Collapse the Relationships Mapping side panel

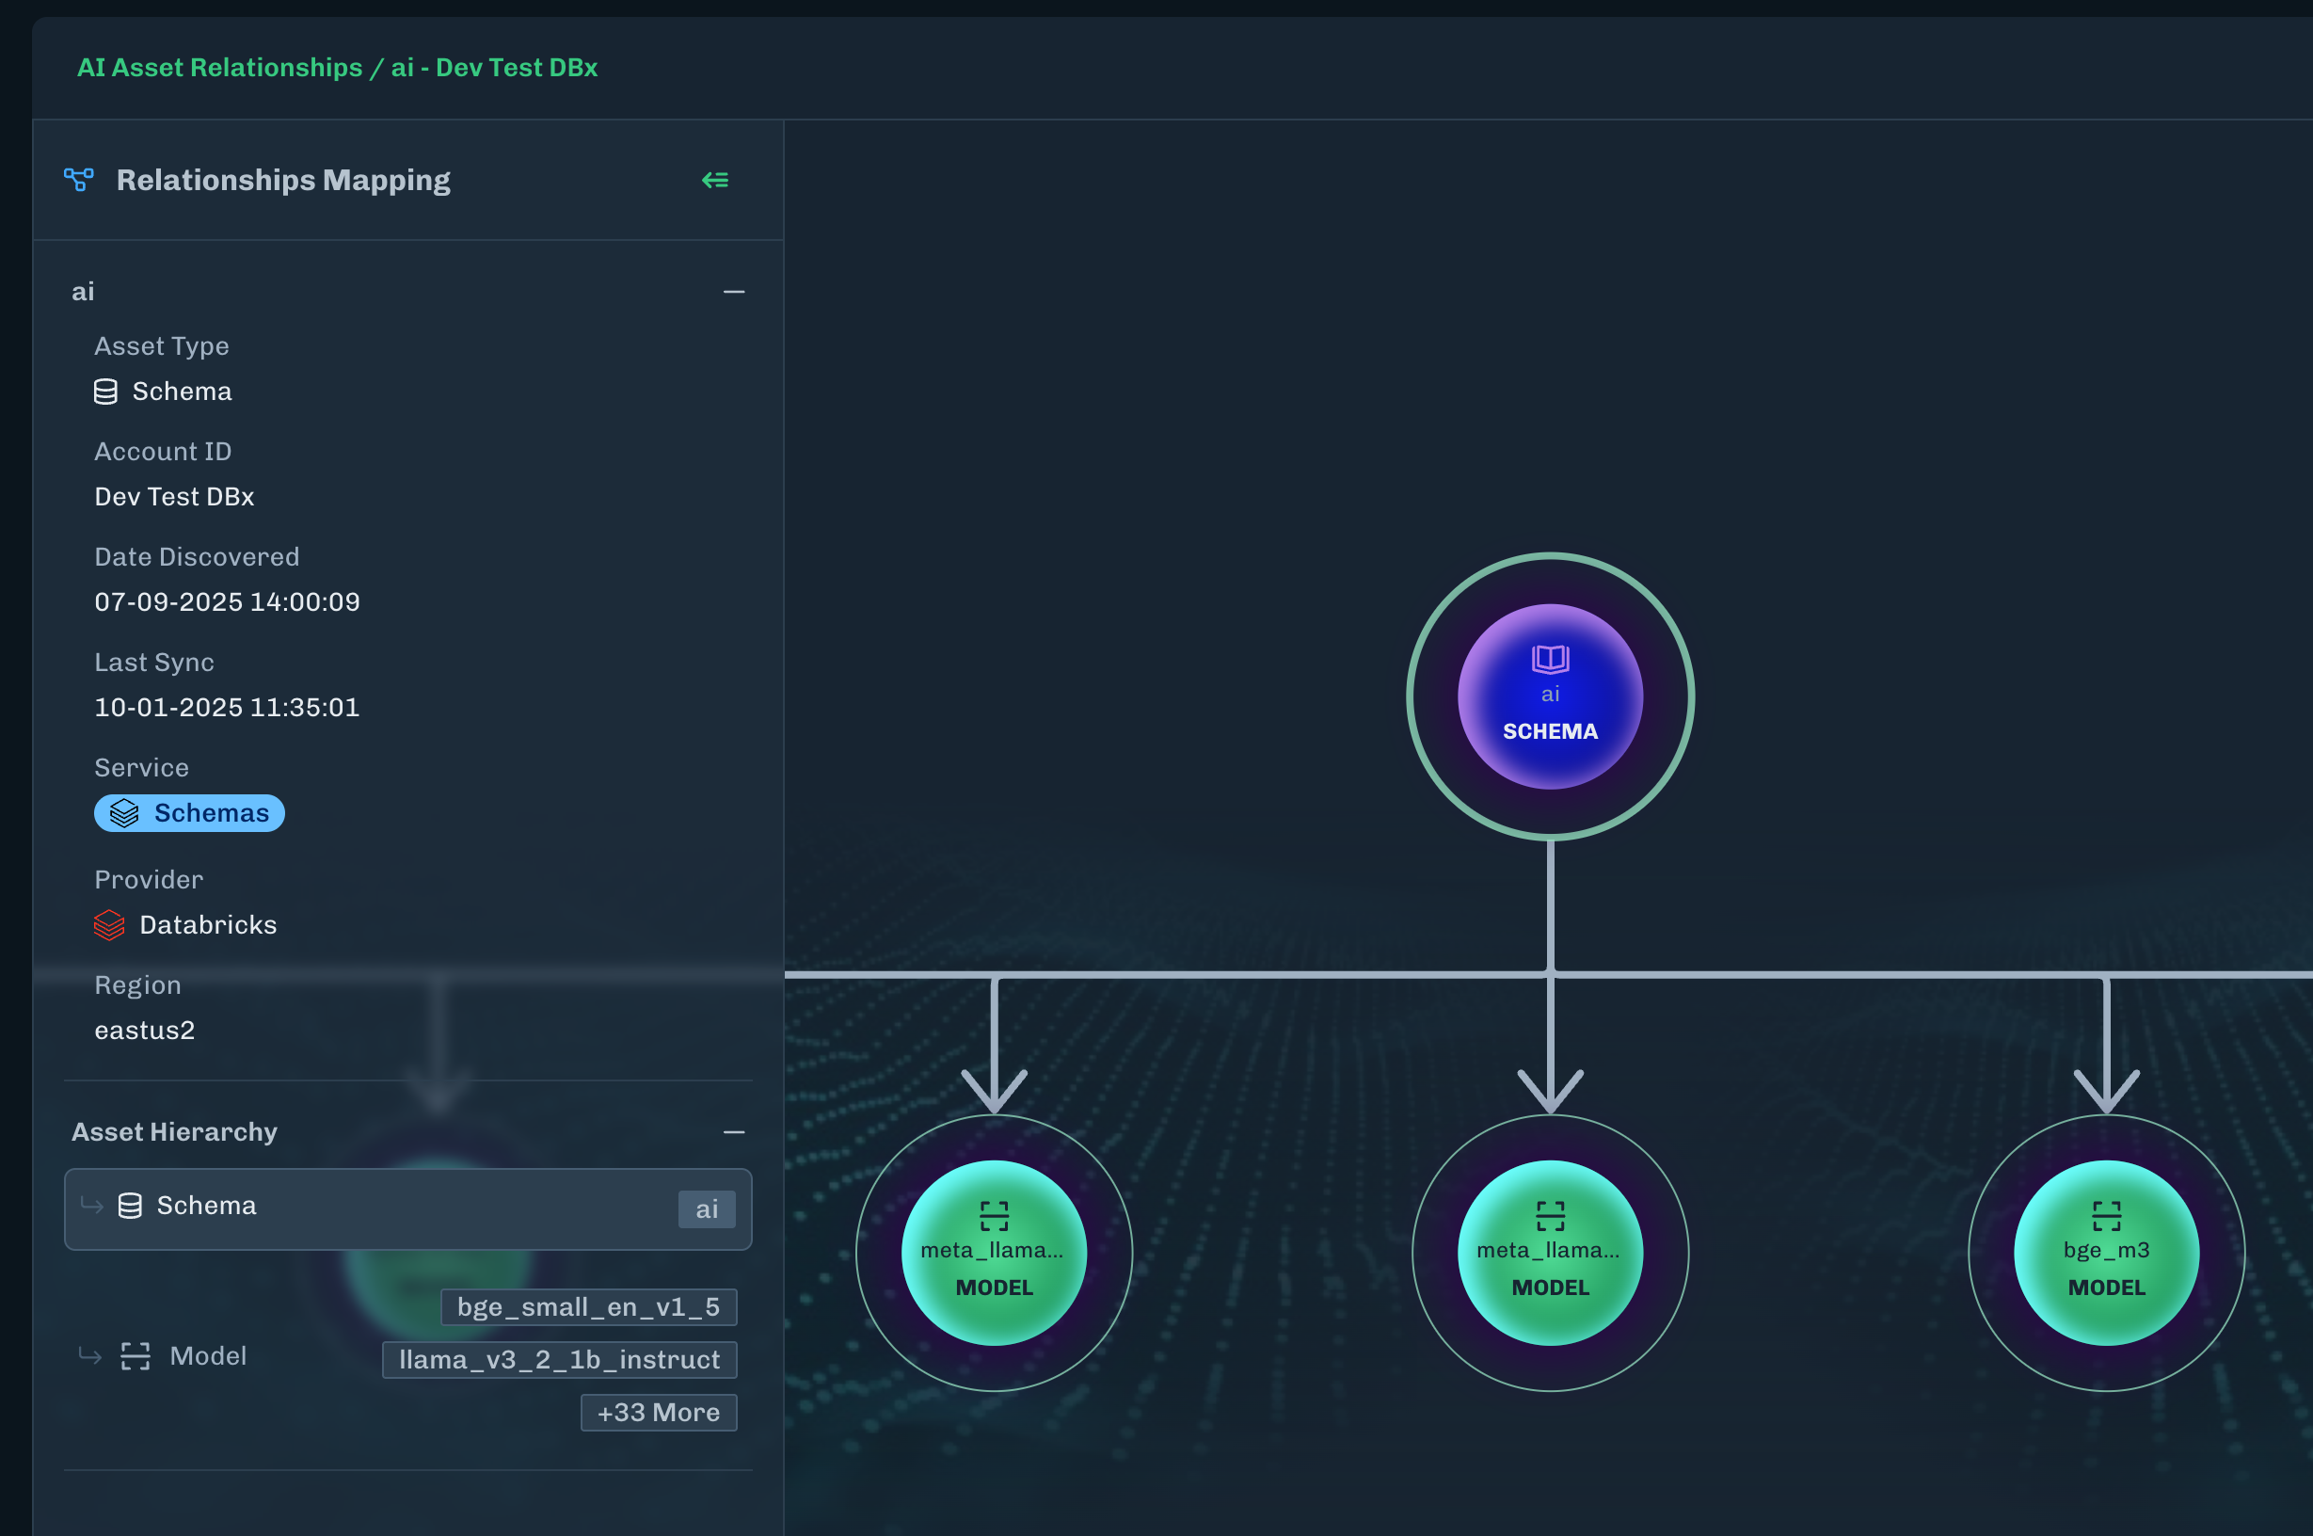[715, 181]
